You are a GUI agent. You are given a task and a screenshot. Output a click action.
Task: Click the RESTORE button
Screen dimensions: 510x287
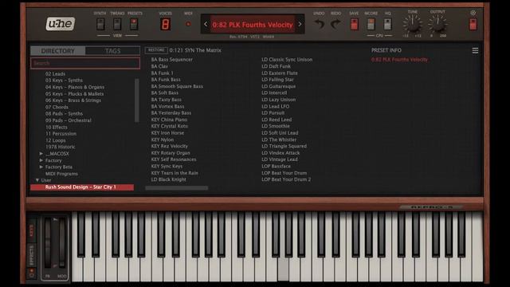pyautogui.click(x=156, y=50)
